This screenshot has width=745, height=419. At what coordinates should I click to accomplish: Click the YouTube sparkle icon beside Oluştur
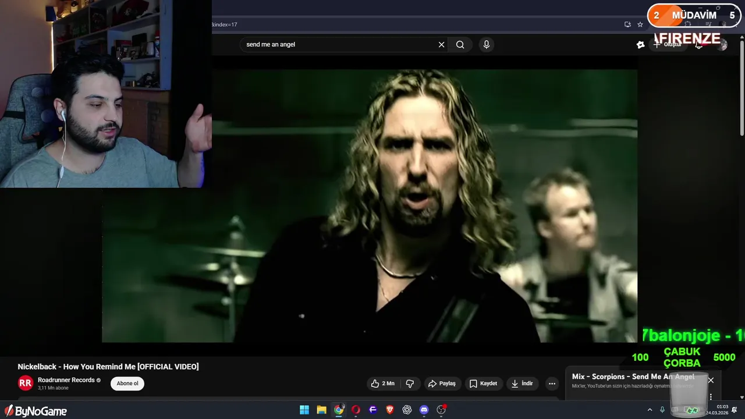[x=640, y=44]
